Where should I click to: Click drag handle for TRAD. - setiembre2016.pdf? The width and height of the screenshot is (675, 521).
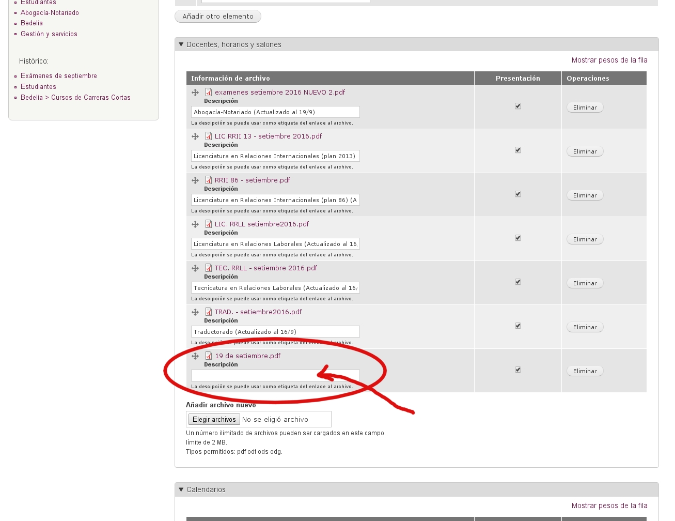(195, 312)
